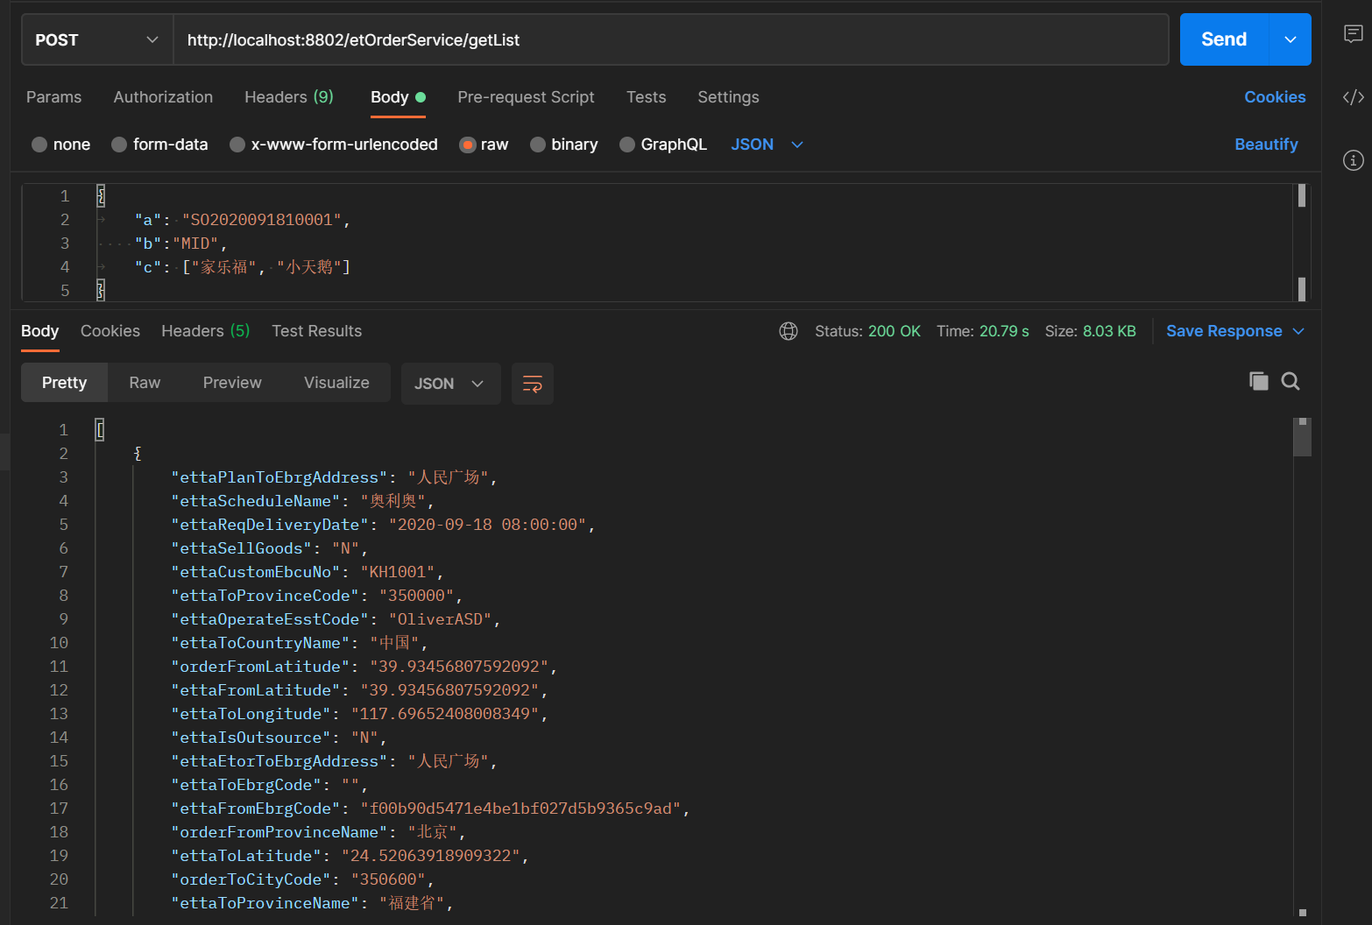Click the "ettaToLongitude" key
1372x925 pixels.
point(251,714)
